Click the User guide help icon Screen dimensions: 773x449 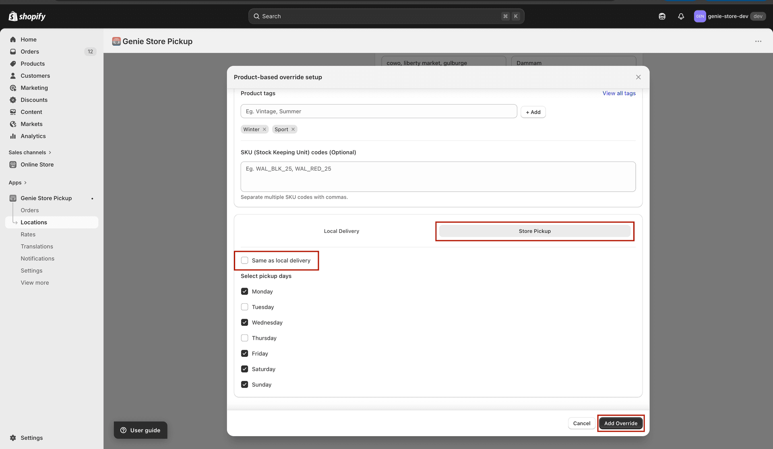[x=124, y=430]
